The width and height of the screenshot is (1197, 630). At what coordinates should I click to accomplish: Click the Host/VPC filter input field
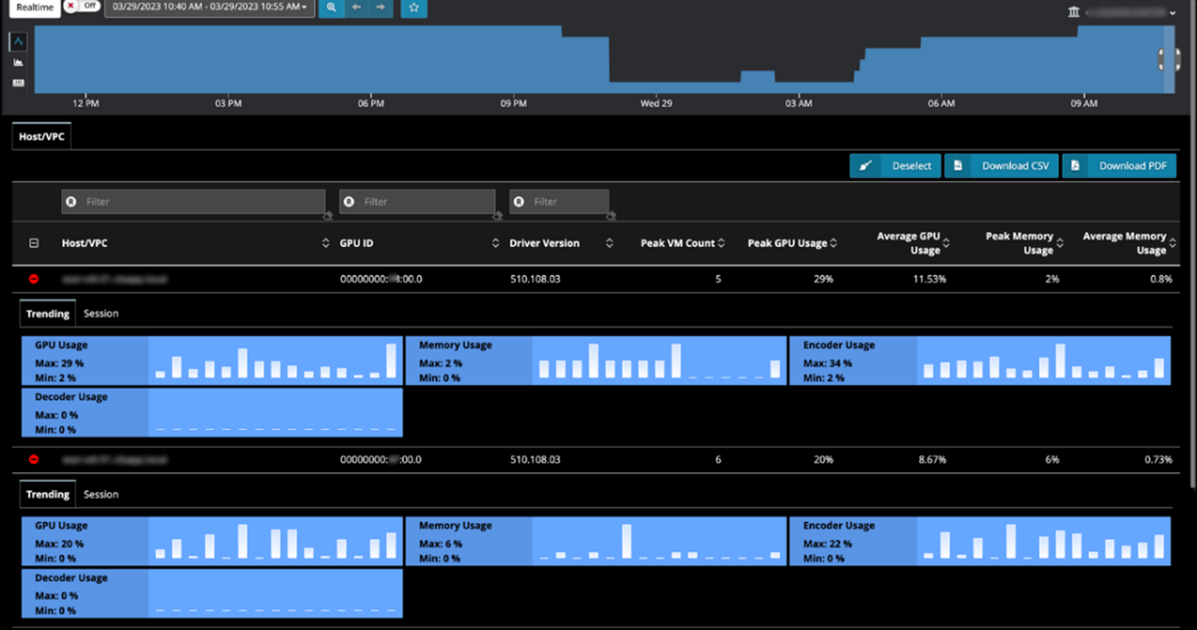click(193, 201)
